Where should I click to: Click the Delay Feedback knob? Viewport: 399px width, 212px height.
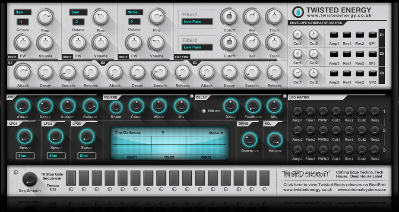tap(253, 106)
